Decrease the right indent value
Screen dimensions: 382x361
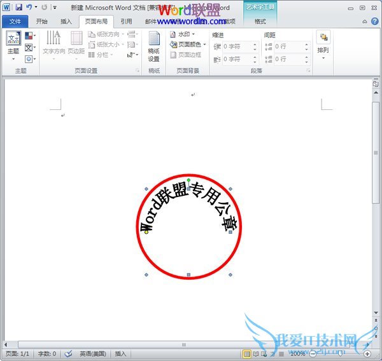point(255,62)
